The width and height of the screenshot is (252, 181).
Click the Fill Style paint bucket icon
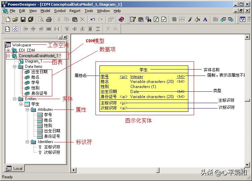197,19
